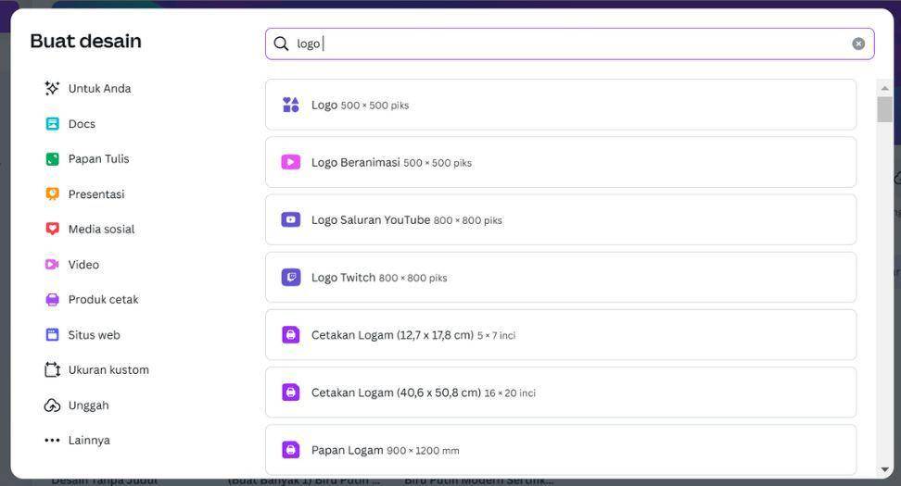Click the Docs icon in sidebar
This screenshot has height=486, width=901.
pos(52,123)
